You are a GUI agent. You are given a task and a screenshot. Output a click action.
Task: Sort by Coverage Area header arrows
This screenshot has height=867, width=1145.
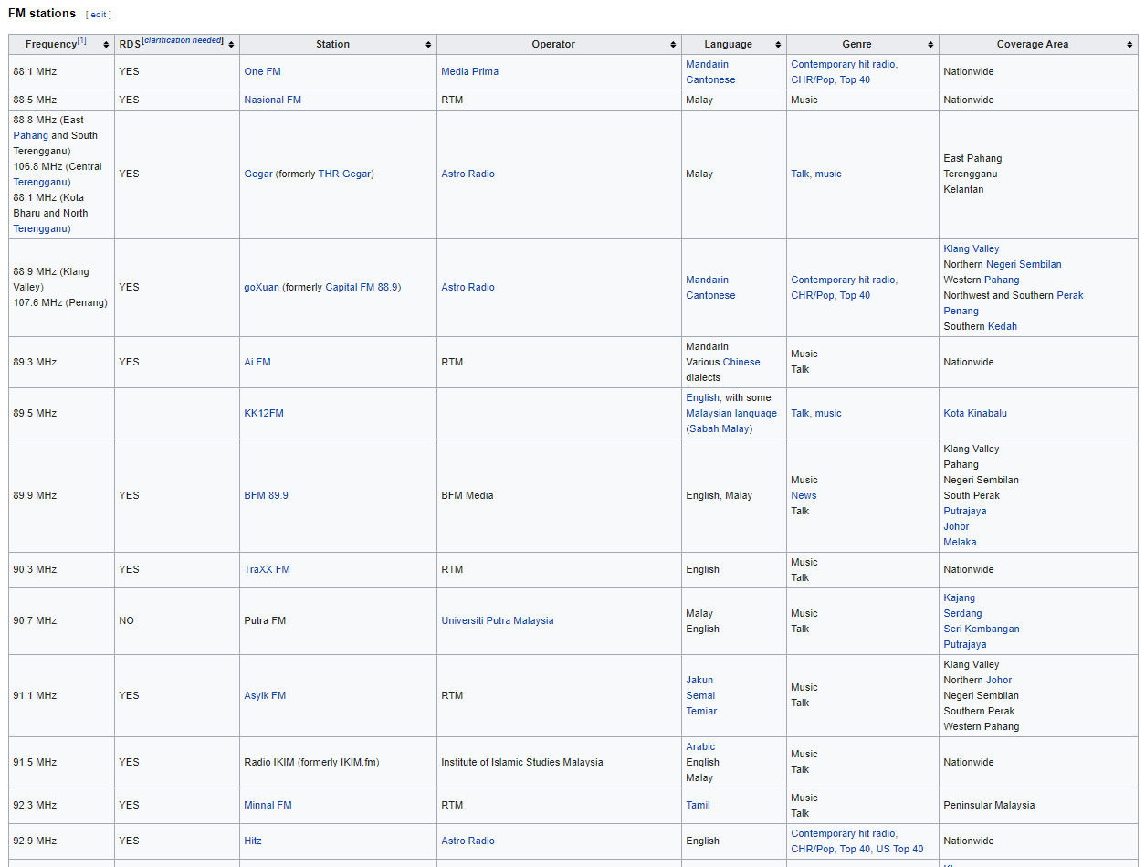1129,45
